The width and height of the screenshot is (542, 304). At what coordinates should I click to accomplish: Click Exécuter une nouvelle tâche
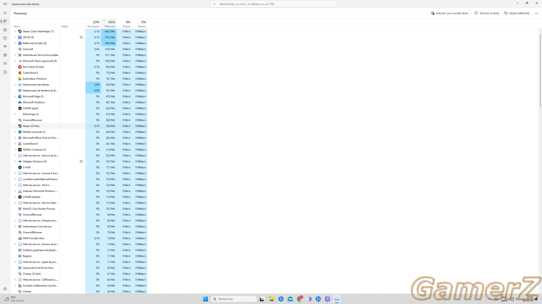click(x=449, y=13)
